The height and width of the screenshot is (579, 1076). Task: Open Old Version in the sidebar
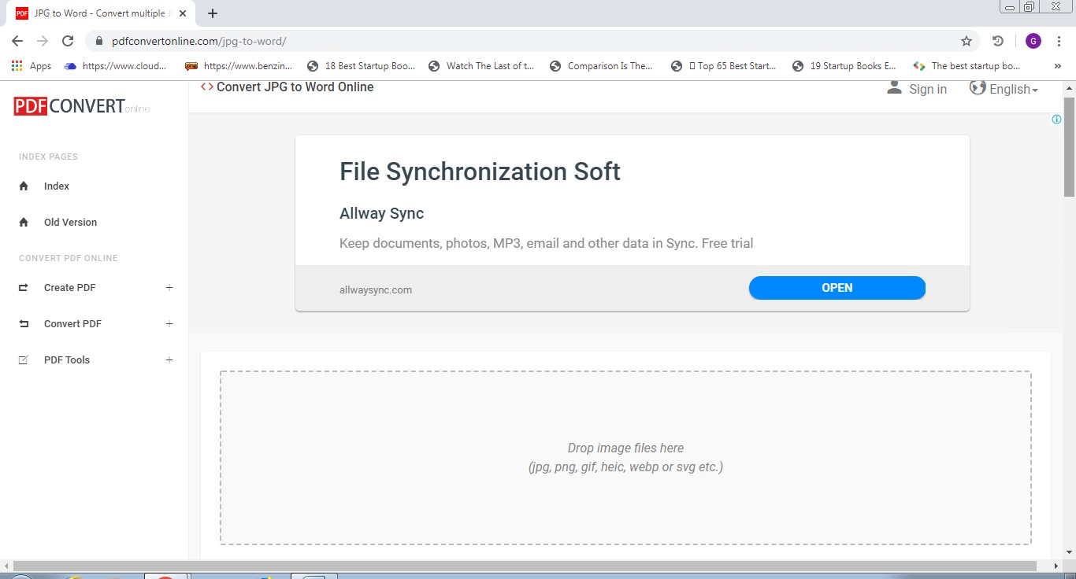point(70,223)
